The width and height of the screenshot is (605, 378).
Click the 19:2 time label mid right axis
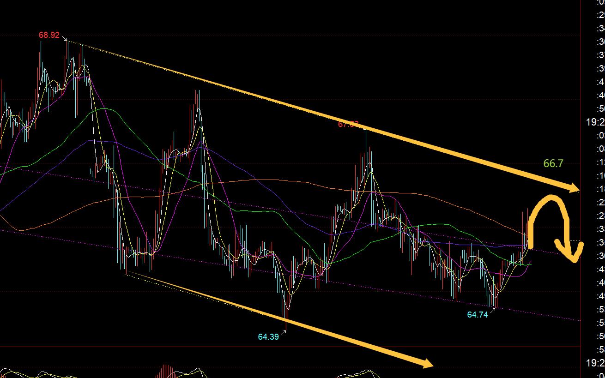595,122
